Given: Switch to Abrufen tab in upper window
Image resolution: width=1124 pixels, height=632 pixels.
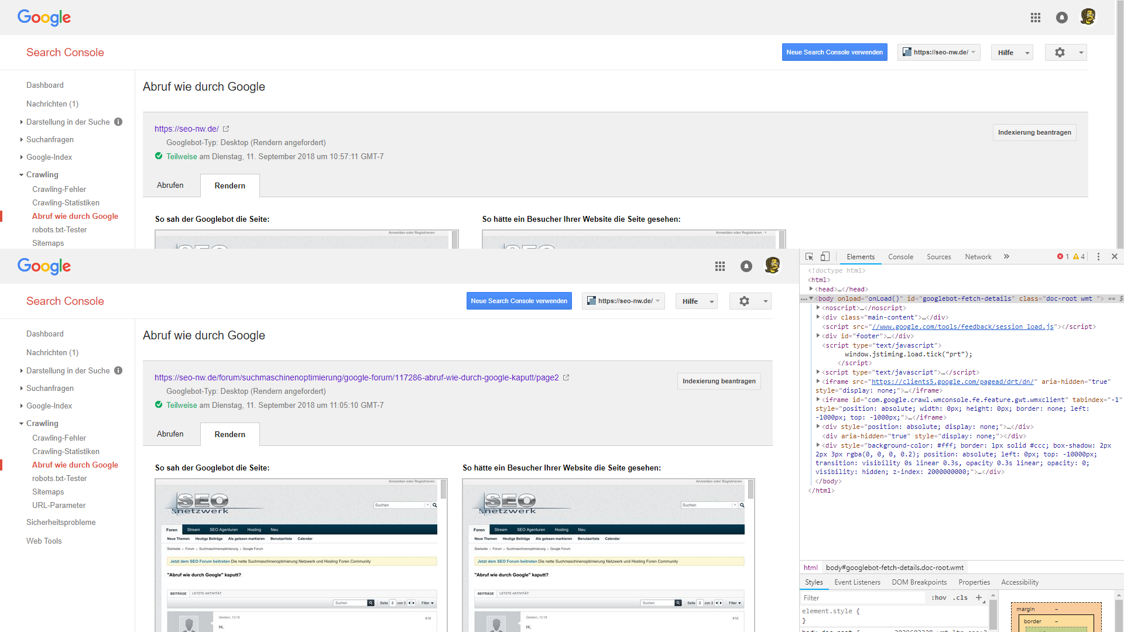Looking at the screenshot, I should [x=170, y=186].
